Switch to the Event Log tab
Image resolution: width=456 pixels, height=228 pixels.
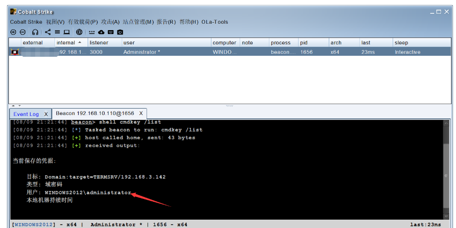tap(26, 114)
